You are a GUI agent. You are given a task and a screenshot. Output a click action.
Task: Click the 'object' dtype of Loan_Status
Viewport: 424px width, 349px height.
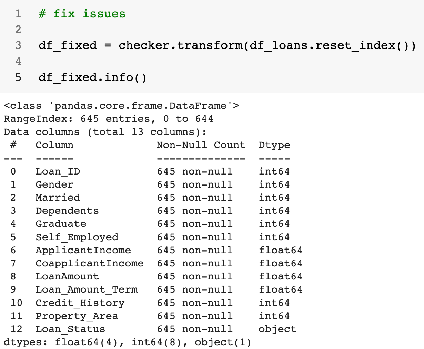(277, 329)
